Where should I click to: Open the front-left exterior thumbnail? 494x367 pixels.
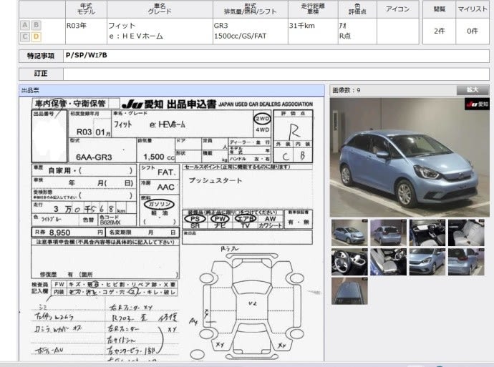coord(349,233)
